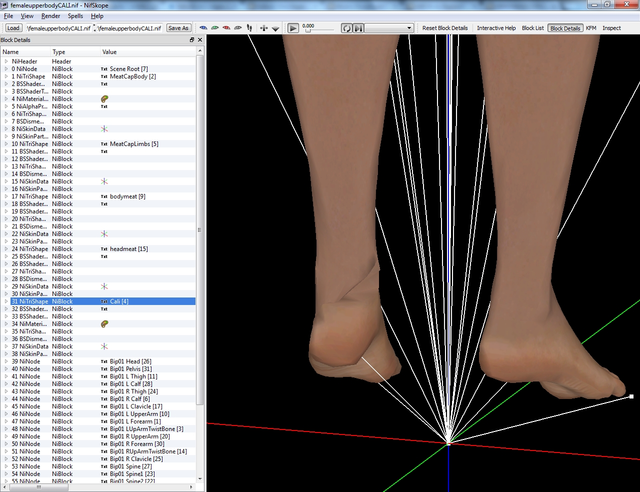Expand the selected 31 NiTriShape row

6,301
